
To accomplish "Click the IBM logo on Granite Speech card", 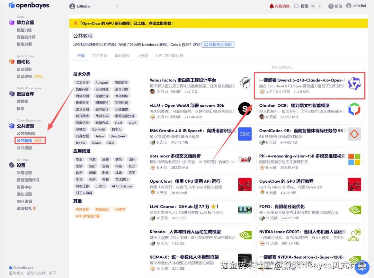I will coord(245,134).
